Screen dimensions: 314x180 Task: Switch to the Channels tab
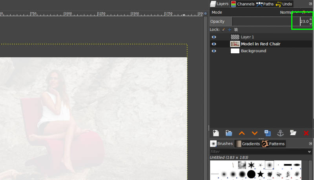(242, 4)
